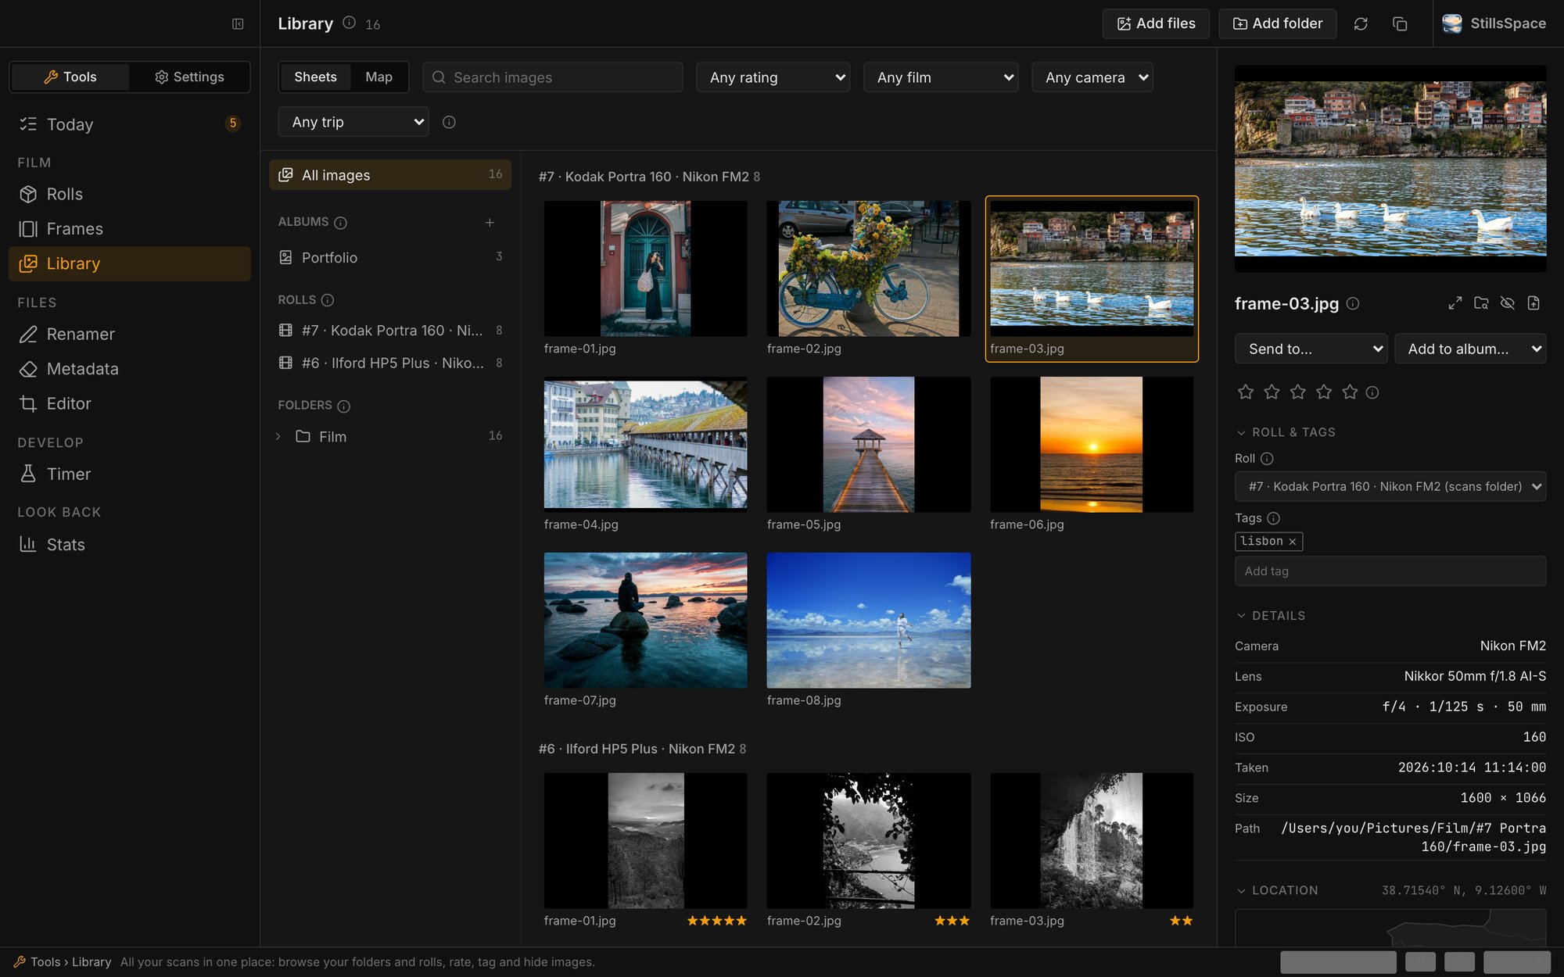Screen dimensions: 1564x977
Task: Click the info icon beside Any trip
Action: click(449, 122)
